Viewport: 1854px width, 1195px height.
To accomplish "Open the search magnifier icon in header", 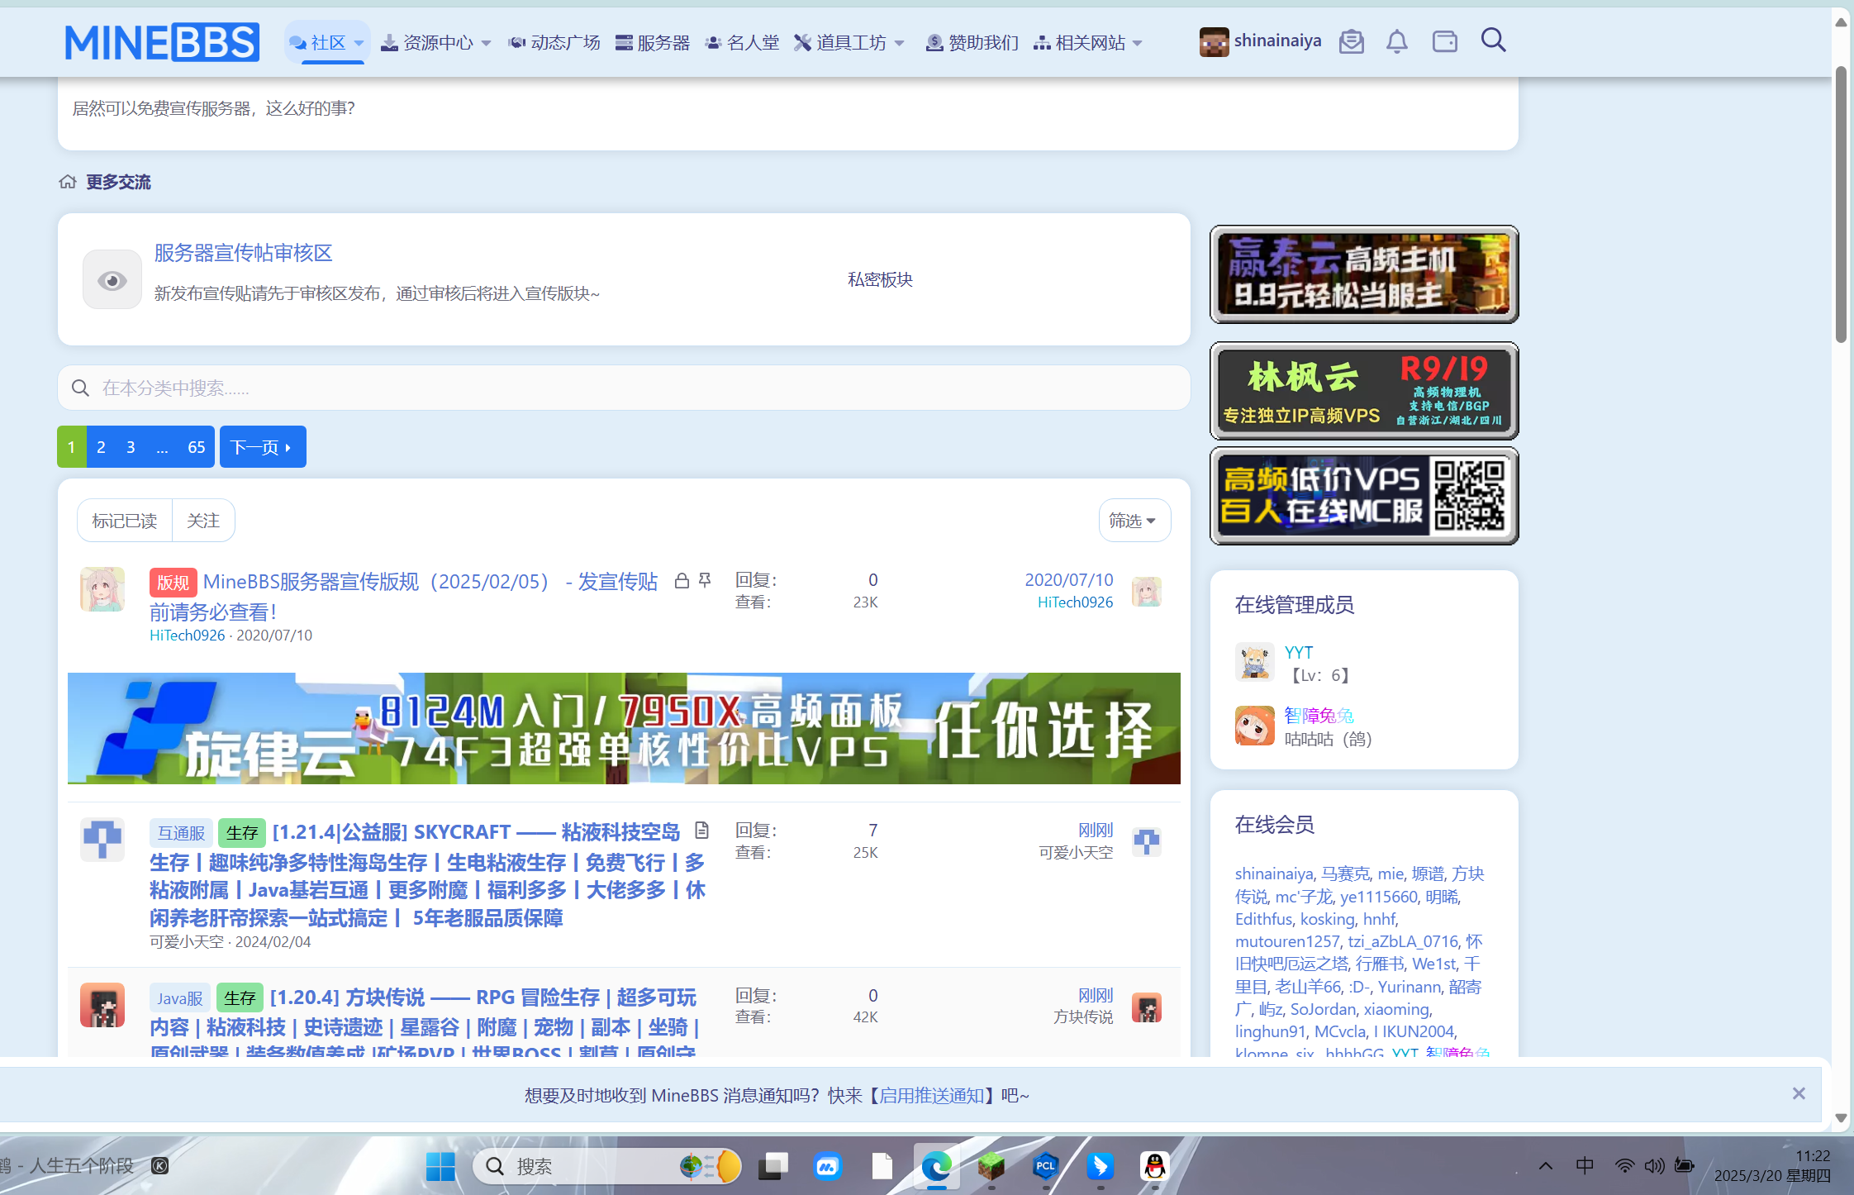I will [1493, 40].
